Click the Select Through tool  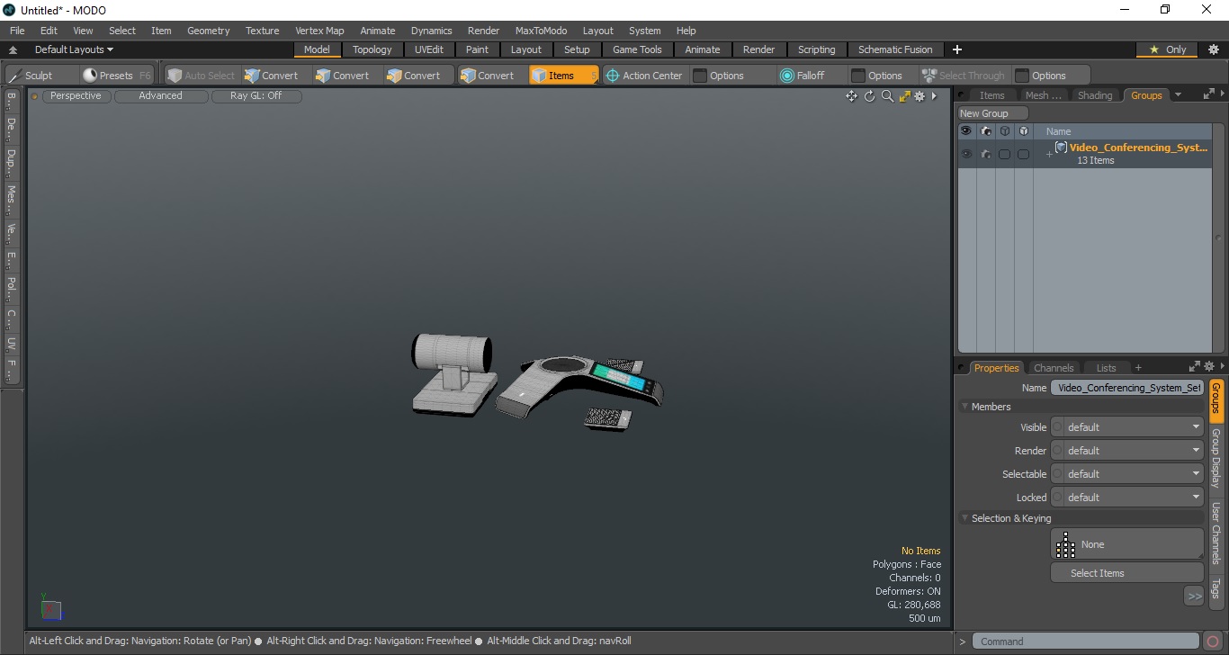[963, 76]
